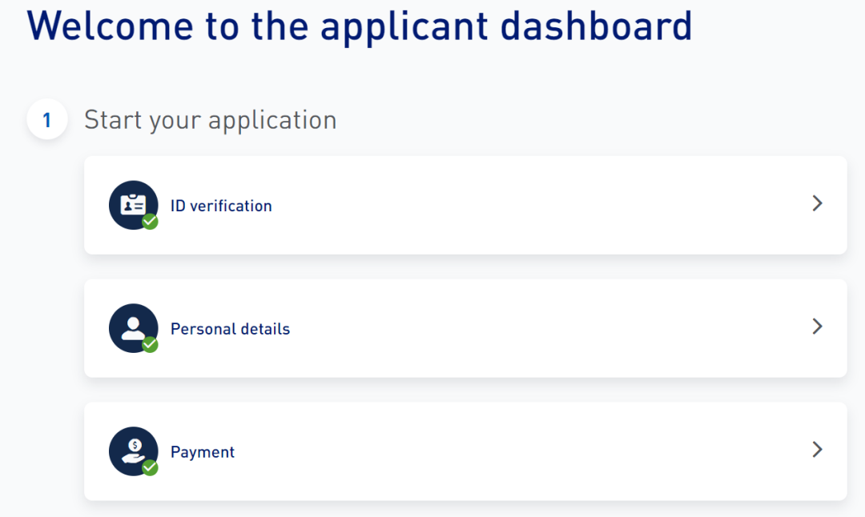Viewport: 865px width, 517px height.
Task: Select the Personal details text label
Action: (230, 328)
